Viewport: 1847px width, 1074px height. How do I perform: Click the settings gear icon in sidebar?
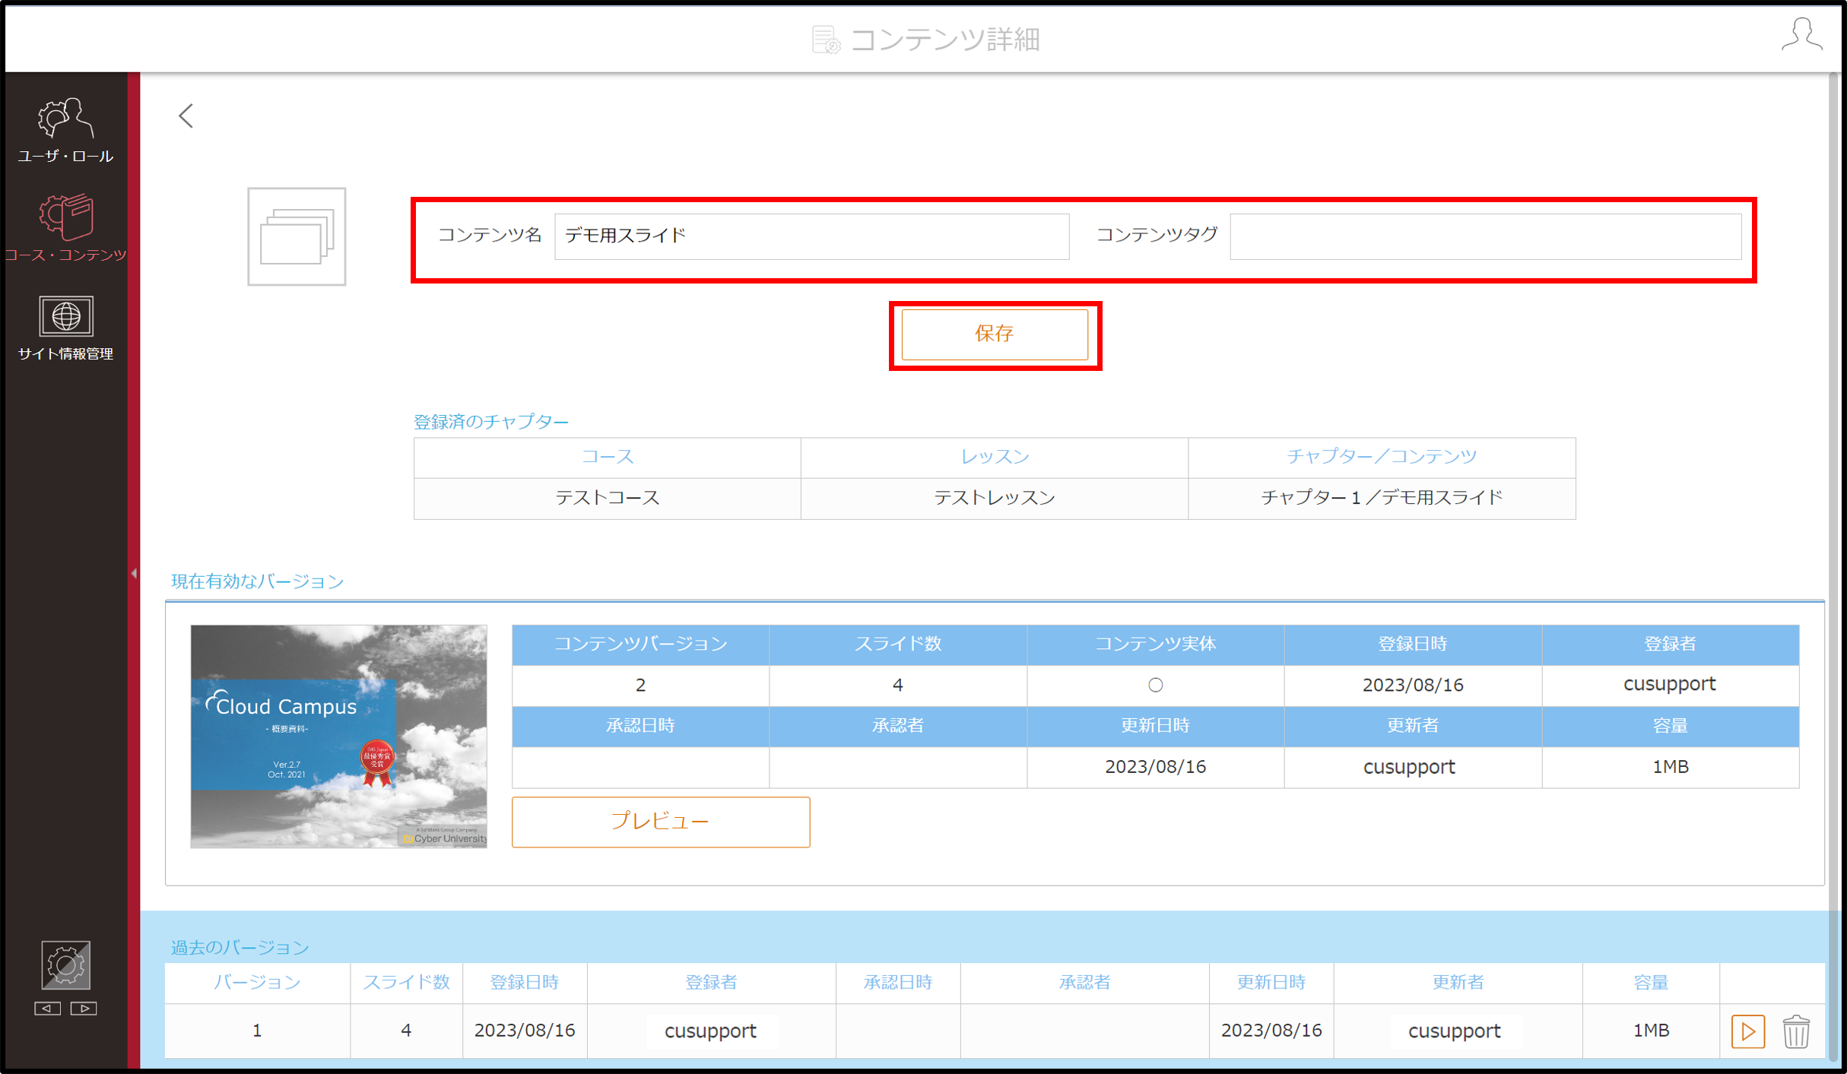point(65,965)
